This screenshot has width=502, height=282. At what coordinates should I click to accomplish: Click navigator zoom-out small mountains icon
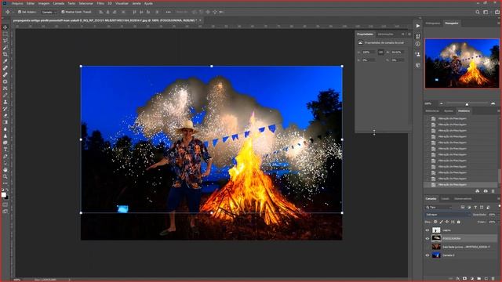click(x=441, y=103)
